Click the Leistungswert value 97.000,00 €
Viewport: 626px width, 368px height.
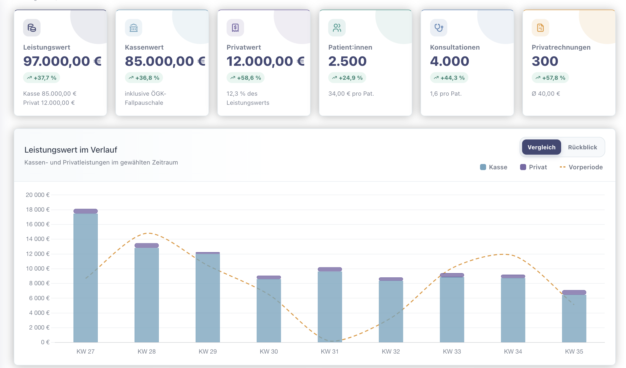point(62,61)
